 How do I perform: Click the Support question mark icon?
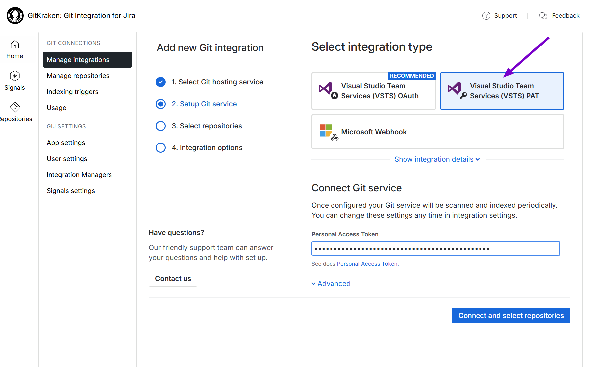(x=486, y=16)
